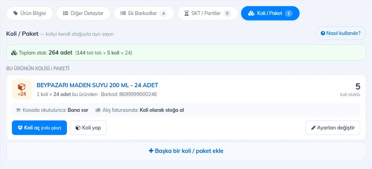The height and width of the screenshot is (169, 372).
Task: Open the Ürün Bilgisi tab
Action: (x=29, y=13)
